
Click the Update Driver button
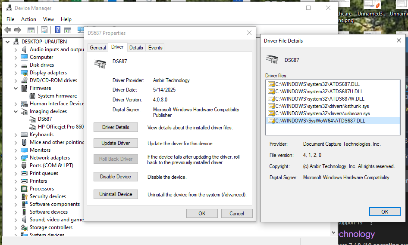point(116,143)
